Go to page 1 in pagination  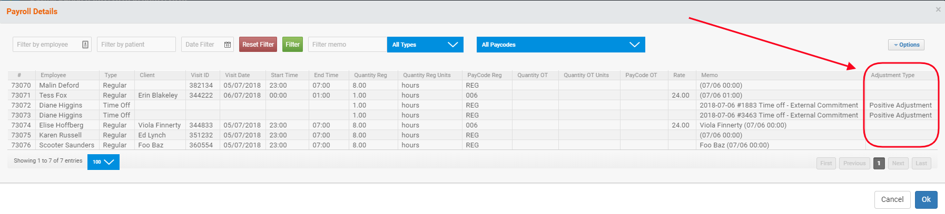(x=879, y=163)
